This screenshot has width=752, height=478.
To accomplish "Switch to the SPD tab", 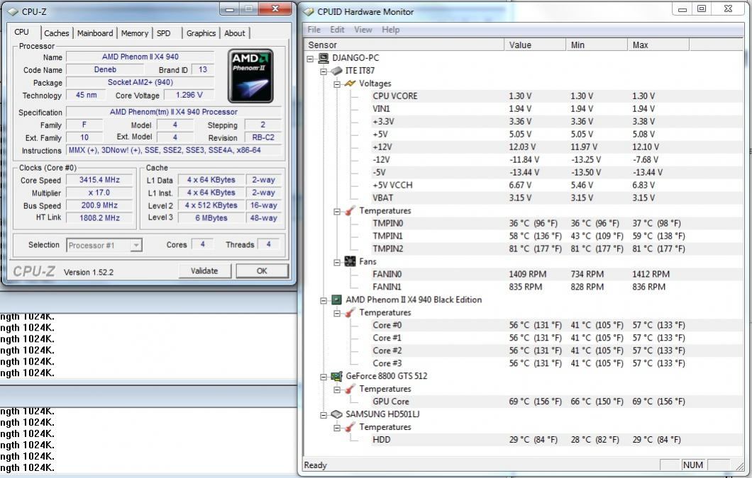I will click(164, 33).
